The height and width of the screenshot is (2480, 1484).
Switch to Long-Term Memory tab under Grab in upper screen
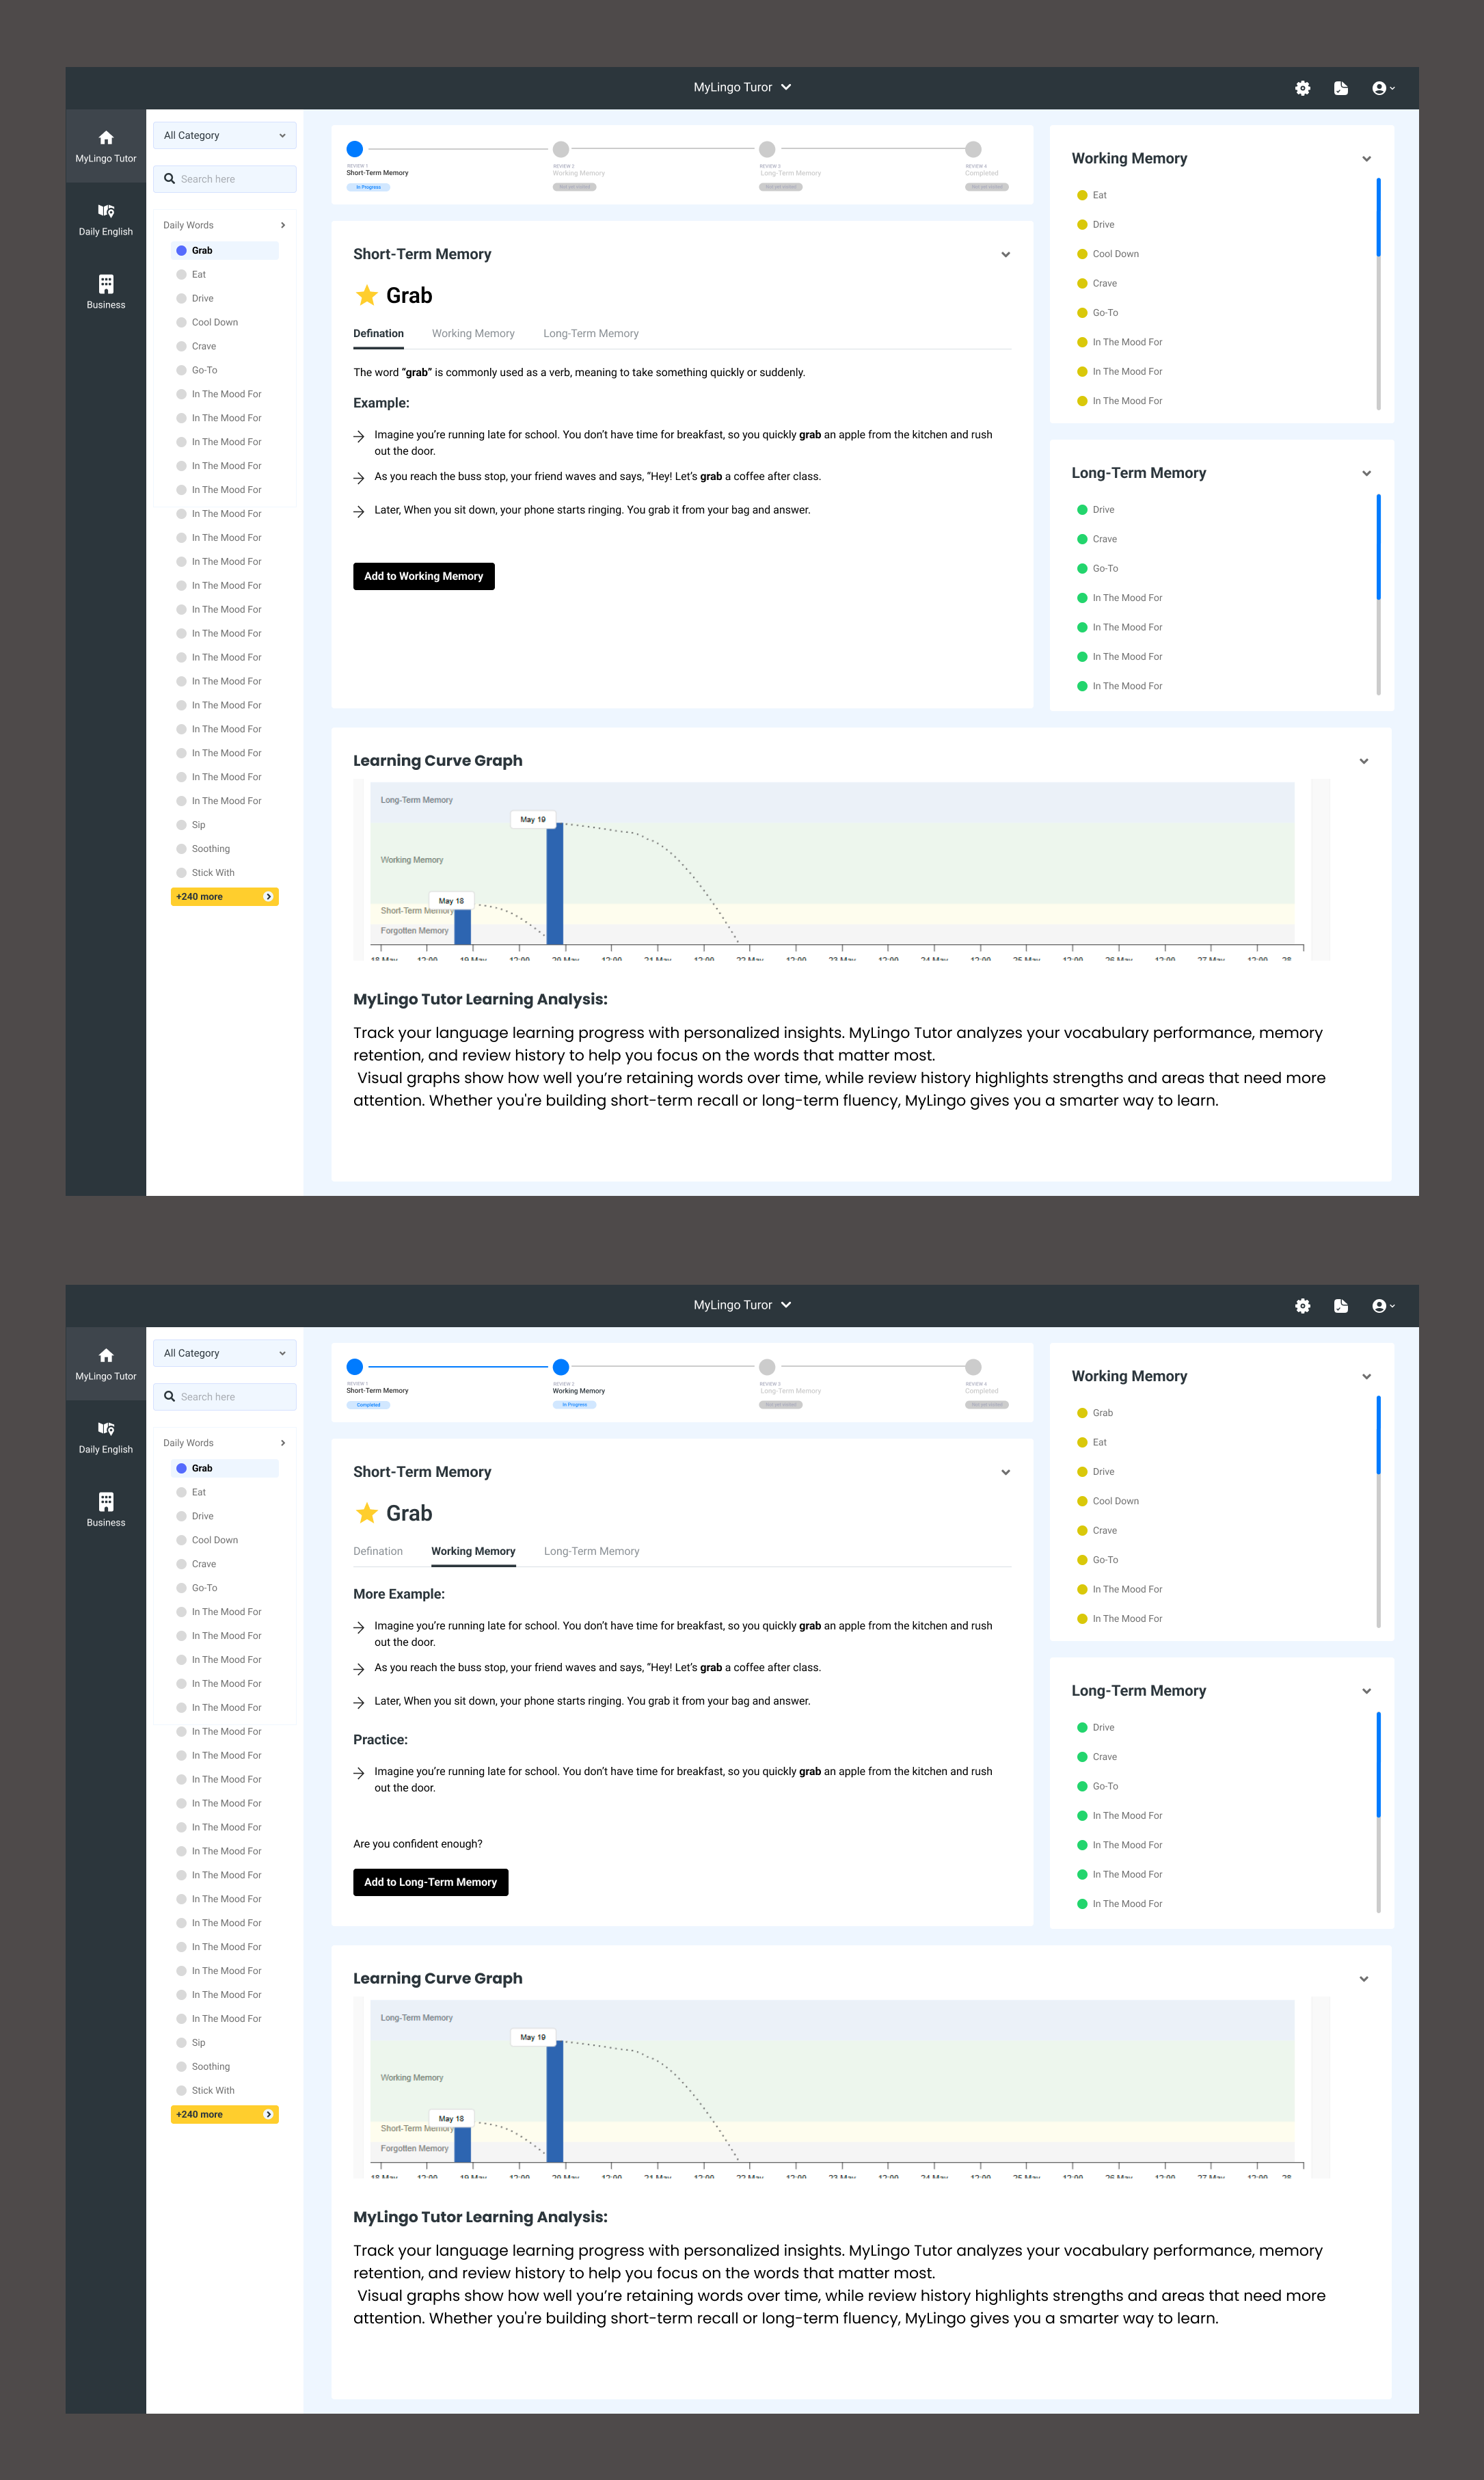591,334
